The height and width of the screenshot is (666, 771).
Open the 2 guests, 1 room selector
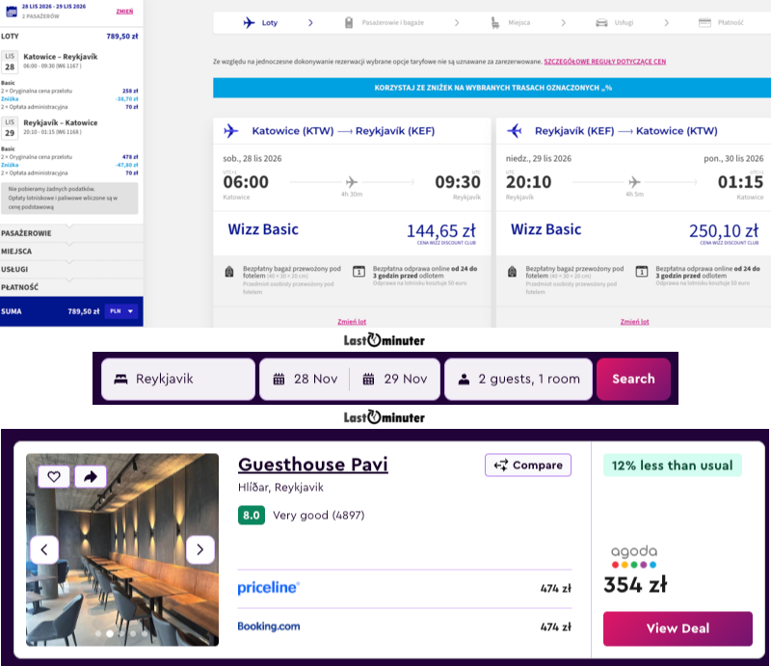pyautogui.click(x=518, y=379)
